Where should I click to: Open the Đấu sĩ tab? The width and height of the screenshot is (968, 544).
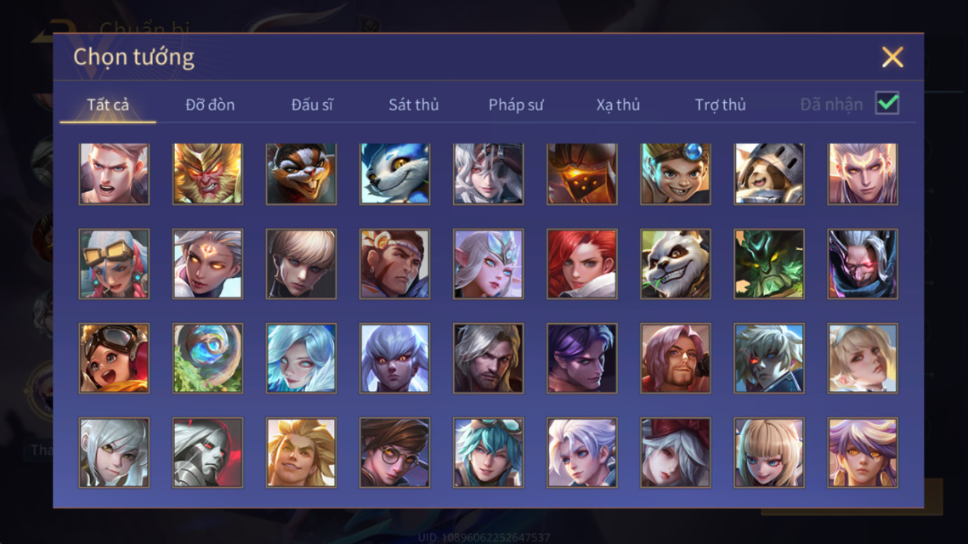point(312,105)
